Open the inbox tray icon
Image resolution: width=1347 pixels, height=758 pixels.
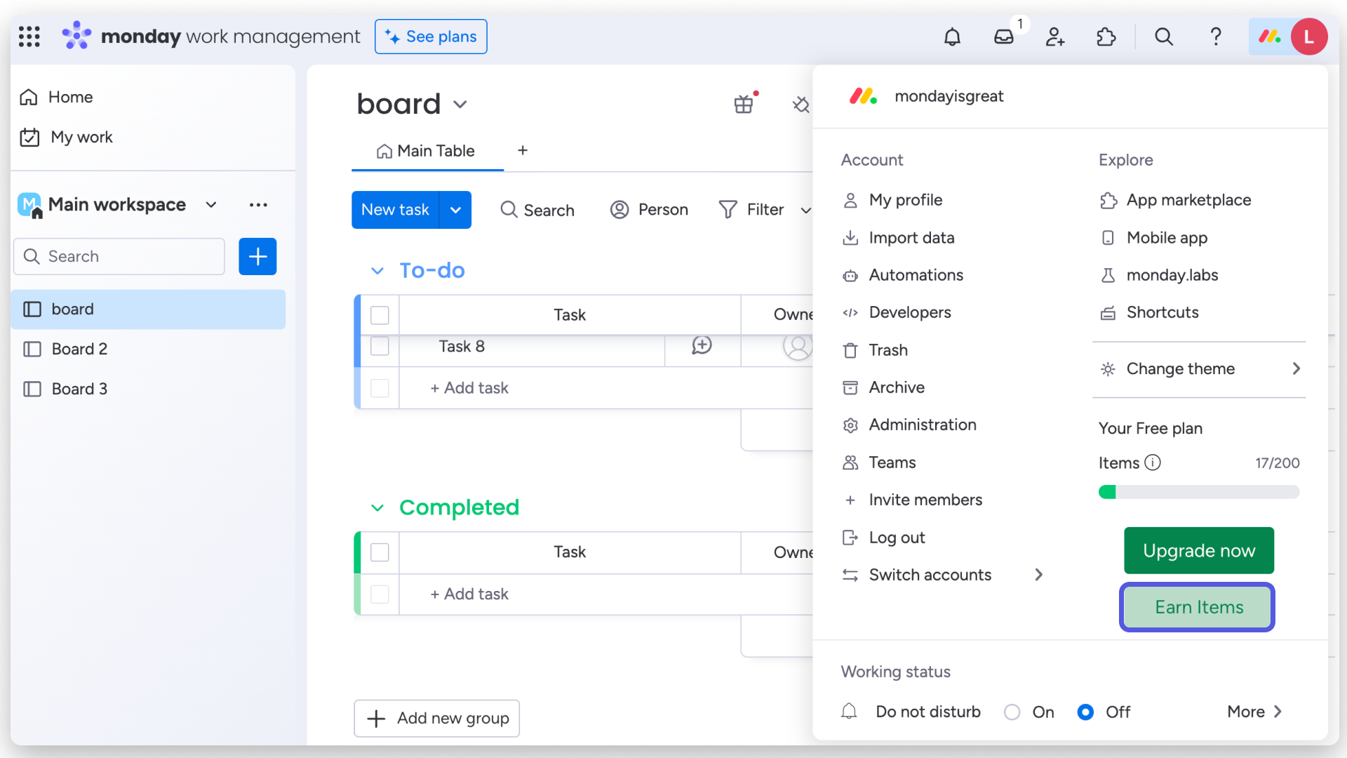click(1003, 36)
